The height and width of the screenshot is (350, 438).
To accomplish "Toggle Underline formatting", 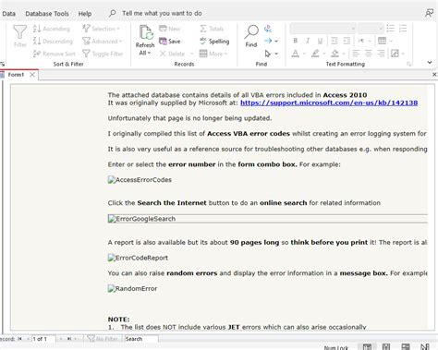I will click(x=320, y=41).
